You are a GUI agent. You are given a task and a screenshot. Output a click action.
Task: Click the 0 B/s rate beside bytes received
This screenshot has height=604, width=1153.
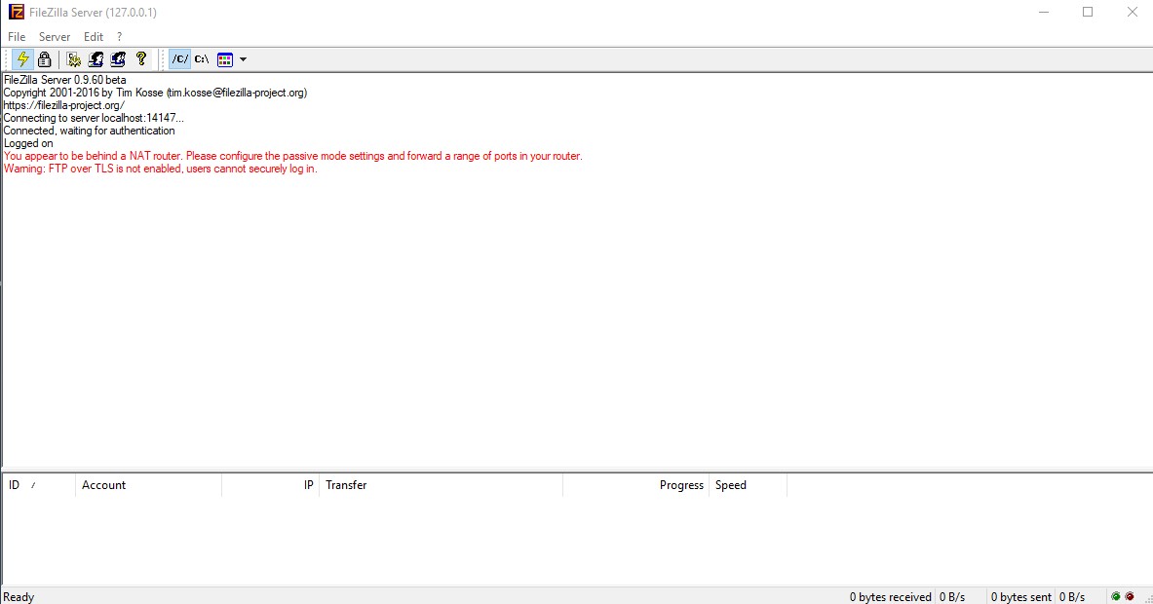click(952, 597)
